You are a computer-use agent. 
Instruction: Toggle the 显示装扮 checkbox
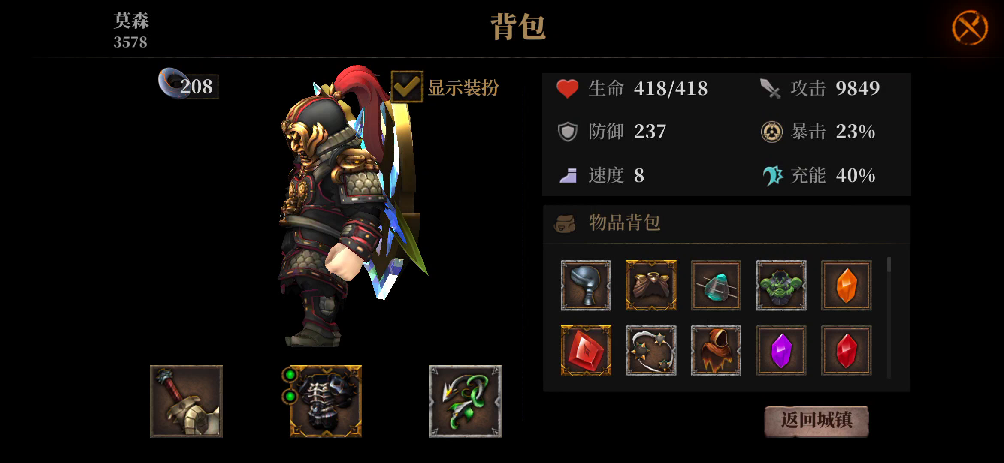(407, 87)
